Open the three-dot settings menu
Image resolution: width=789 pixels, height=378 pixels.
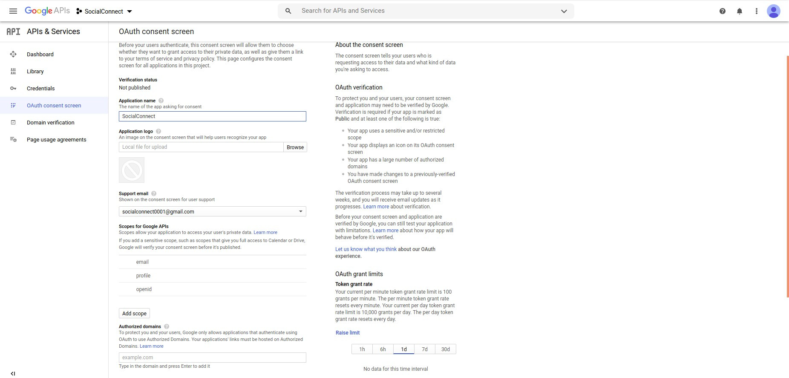[757, 11]
